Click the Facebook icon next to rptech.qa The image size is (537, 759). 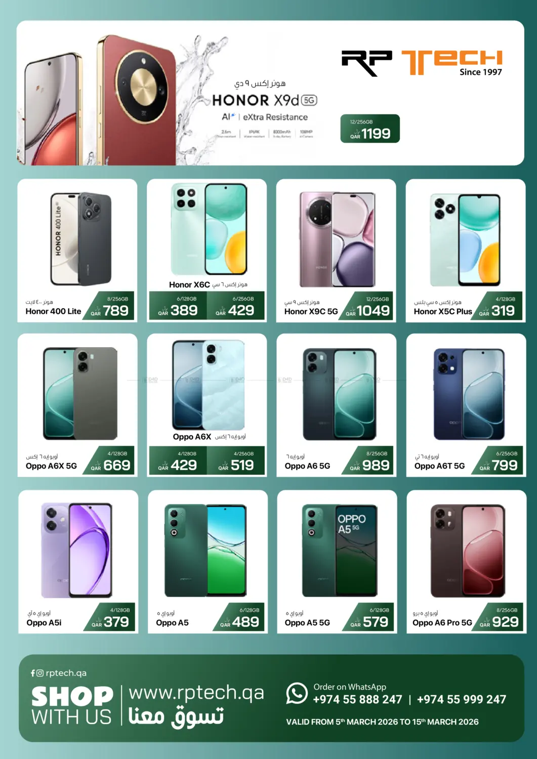(x=33, y=673)
